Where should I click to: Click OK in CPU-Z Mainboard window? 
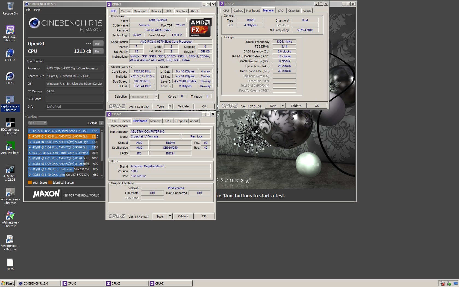click(x=204, y=216)
